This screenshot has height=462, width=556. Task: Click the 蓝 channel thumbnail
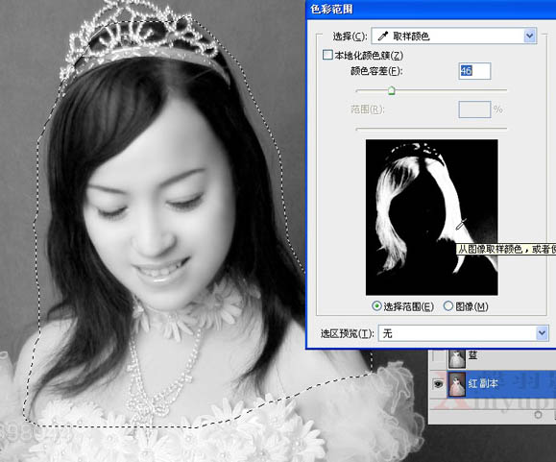pyautogui.click(x=457, y=358)
